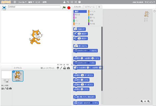Start project with green flag
Image resolution: width=156 pixels, height=106 pixels.
64,8
